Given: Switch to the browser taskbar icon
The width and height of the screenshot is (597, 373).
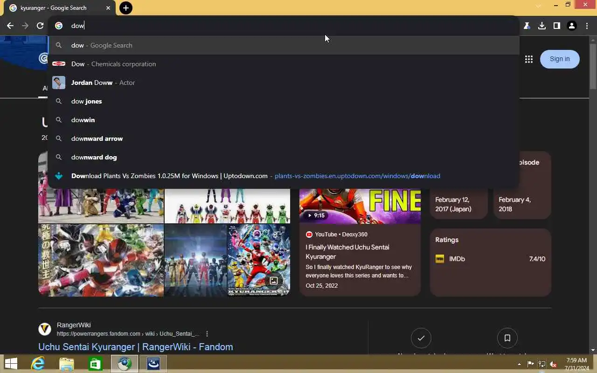Looking at the screenshot, I should 124,364.
